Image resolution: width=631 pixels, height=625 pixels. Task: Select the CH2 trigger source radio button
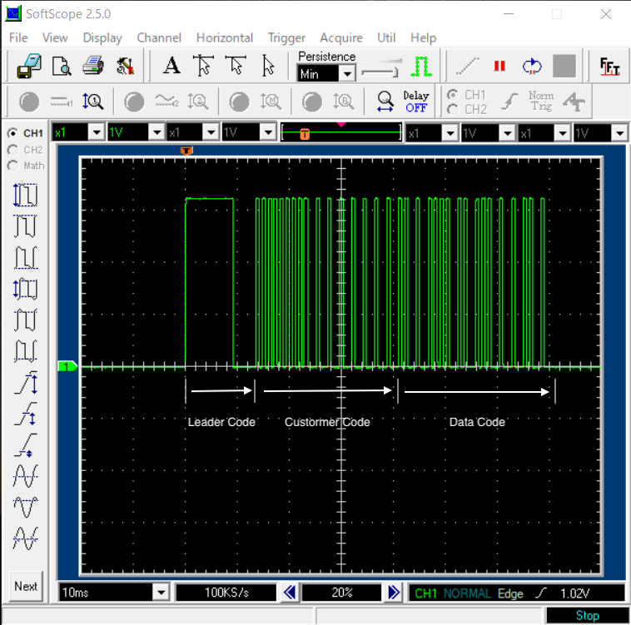tap(452, 109)
